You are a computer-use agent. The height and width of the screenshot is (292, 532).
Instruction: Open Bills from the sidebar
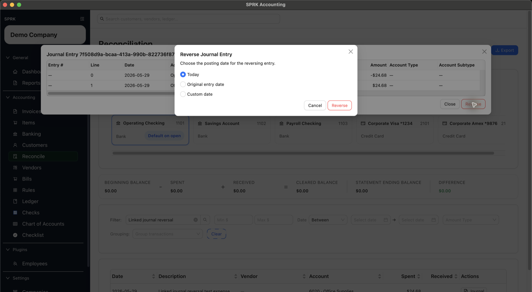[x=27, y=179]
